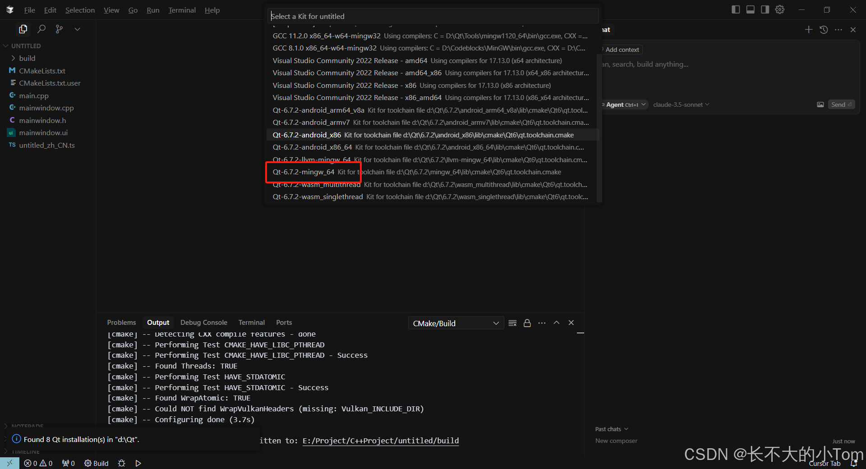The image size is (866, 469).
Task: Select Qt-6.7.2-mingw_64 kit
Action: (432, 172)
